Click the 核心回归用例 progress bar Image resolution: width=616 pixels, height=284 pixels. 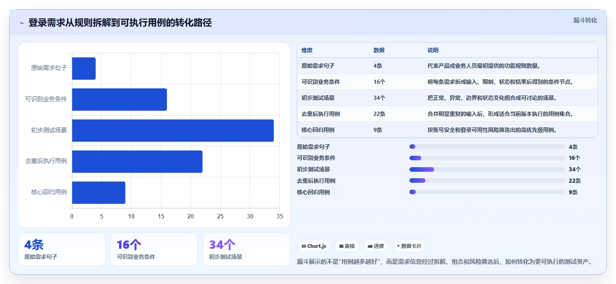(487, 192)
